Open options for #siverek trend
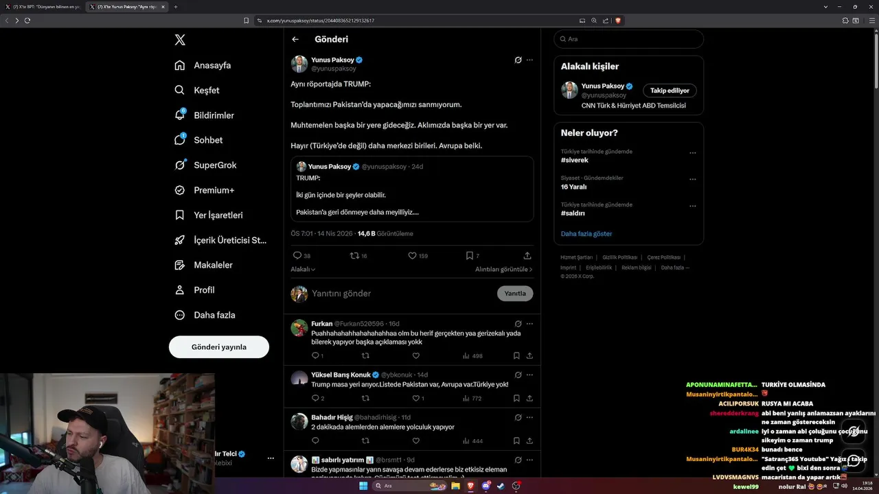 click(692, 153)
